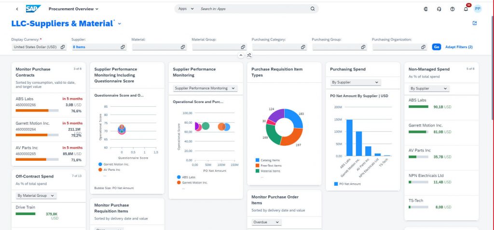This screenshot has width=494, height=230.
Task: Click Adapt Filters (2)
Action: (459, 47)
